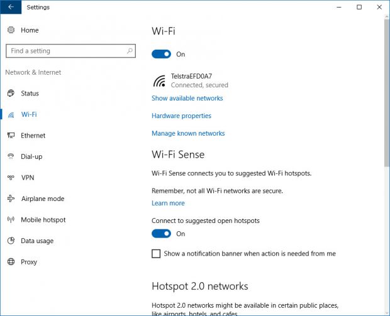Select Wi-Fi in the sidebar
Image resolution: width=390 pixels, height=316 pixels.
coord(29,114)
